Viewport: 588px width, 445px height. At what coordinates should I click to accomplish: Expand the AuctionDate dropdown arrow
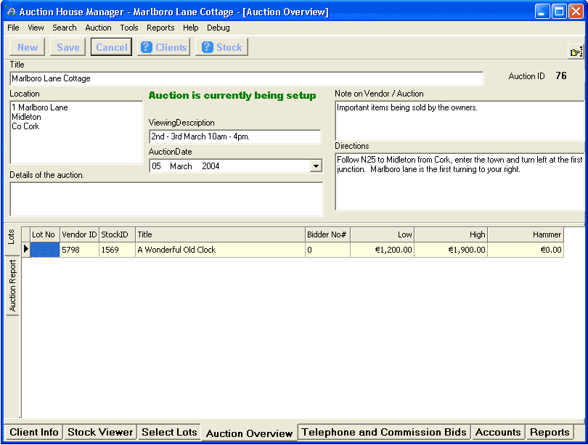pos(316,166)
